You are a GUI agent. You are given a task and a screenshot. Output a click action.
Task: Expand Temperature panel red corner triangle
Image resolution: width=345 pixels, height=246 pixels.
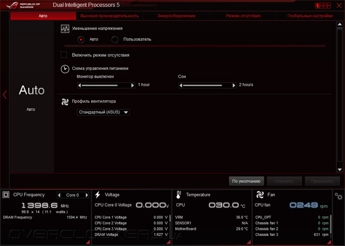point(249,242)
